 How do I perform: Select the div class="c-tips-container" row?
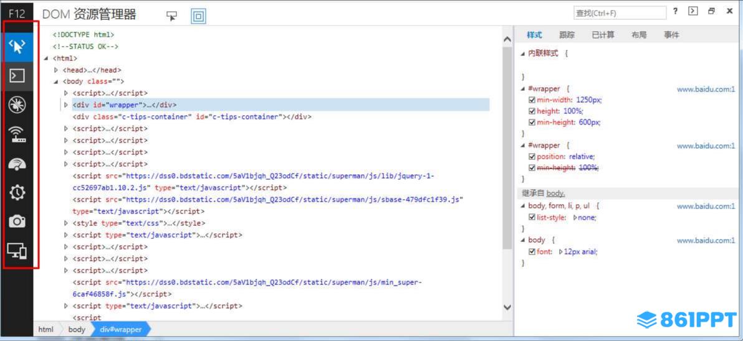[x=192, y=116]
